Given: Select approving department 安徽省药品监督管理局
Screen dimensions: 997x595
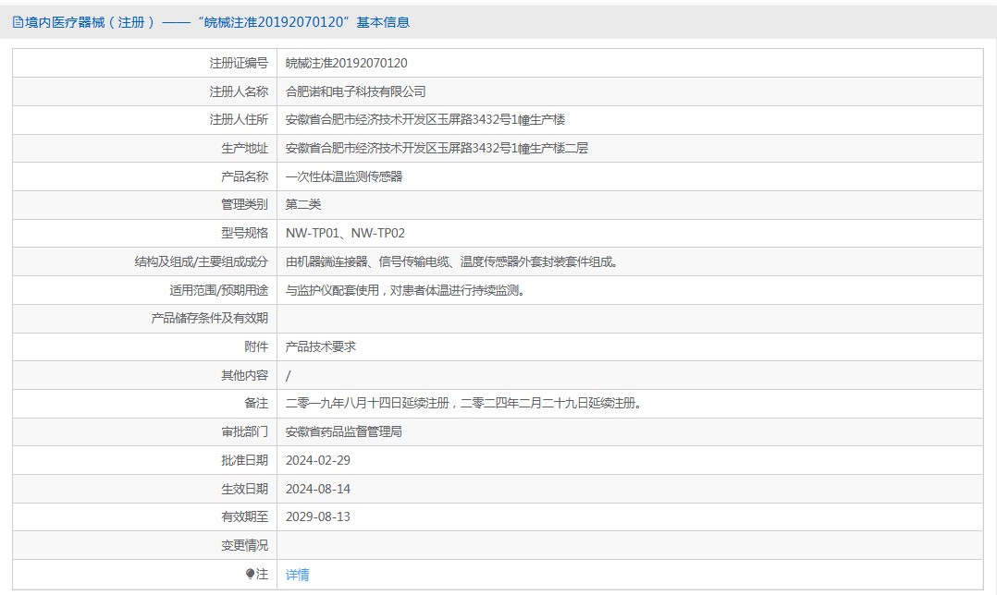Looking at the screenshot, I should tap(343, 431).
